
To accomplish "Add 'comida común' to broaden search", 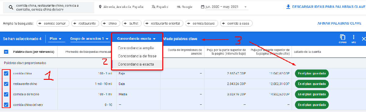I will (x=53, y=23).
